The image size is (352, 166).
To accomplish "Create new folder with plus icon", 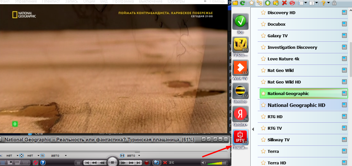I will pos(276,3).
